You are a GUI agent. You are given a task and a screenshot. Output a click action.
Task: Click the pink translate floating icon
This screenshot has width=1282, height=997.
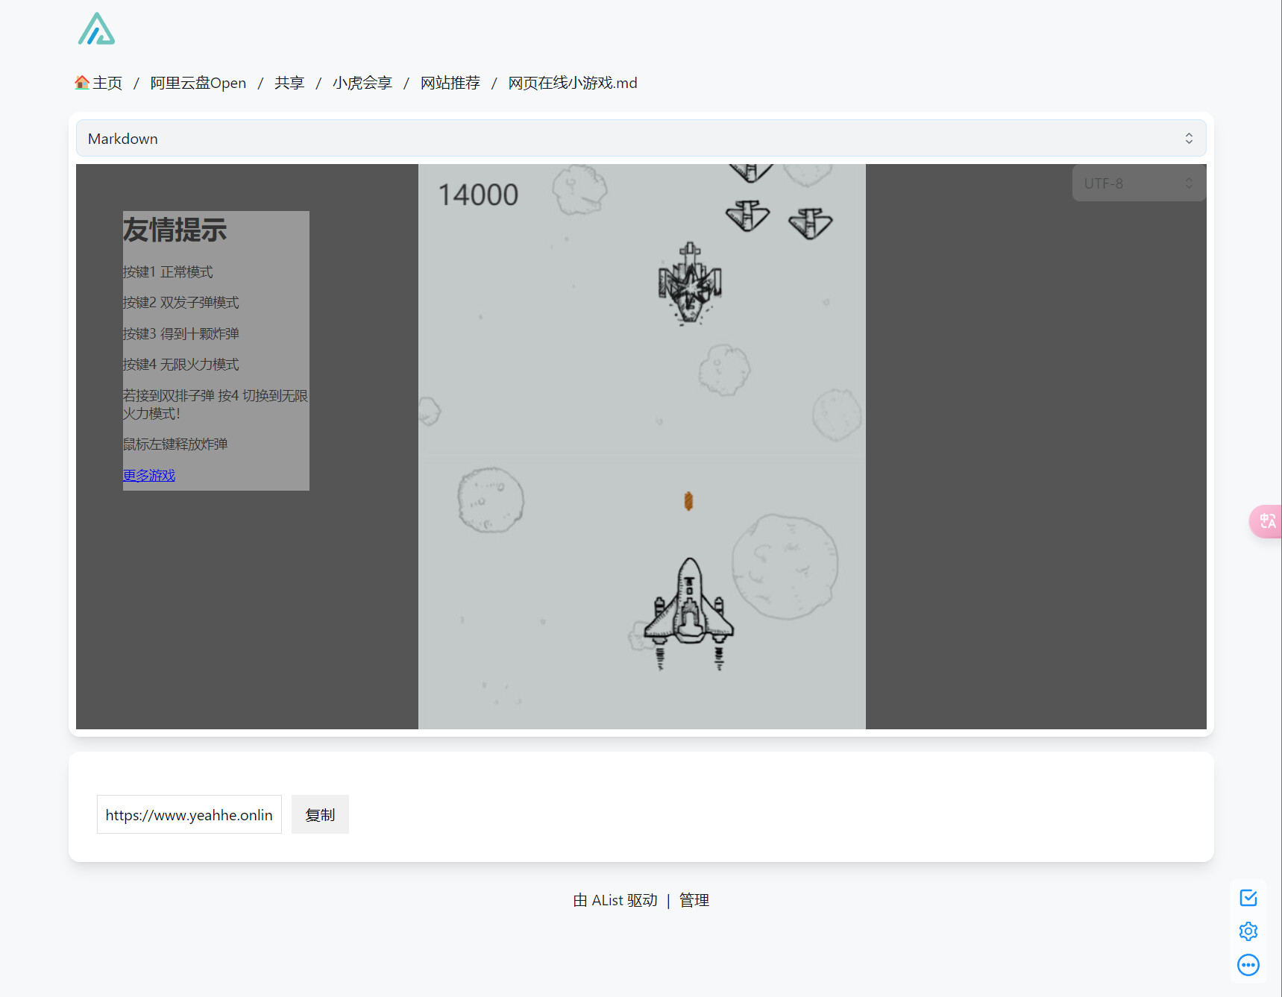(1266, 521)
